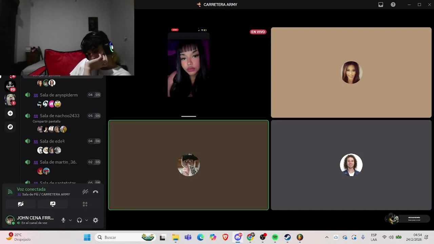Open OBS Studio from taskbar
This screenshot has width=434, height=244.
[263, 238]
